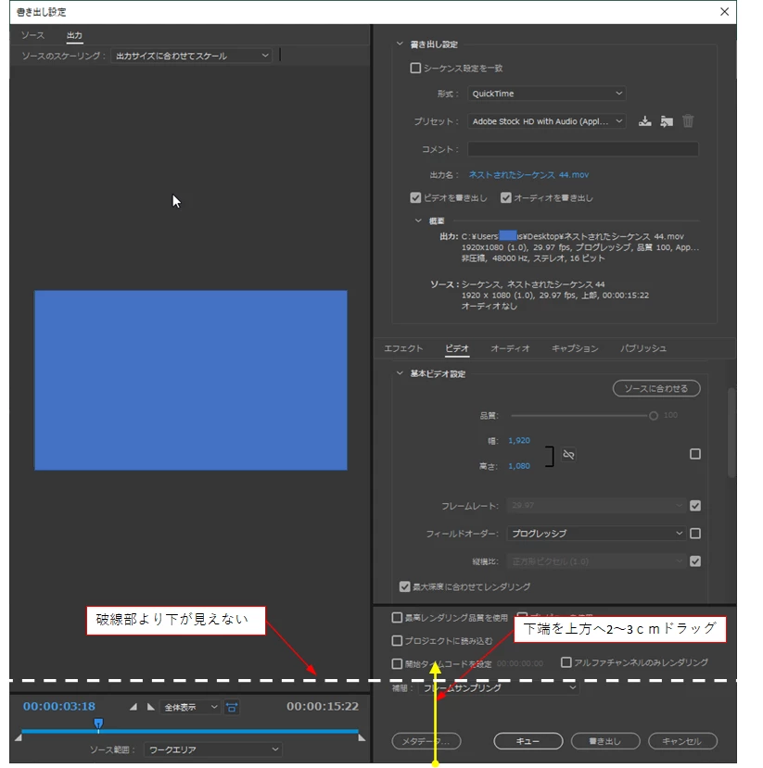The image size is (763, 768).
Task: Click the save preset icon
Action: tap(645, 121)
